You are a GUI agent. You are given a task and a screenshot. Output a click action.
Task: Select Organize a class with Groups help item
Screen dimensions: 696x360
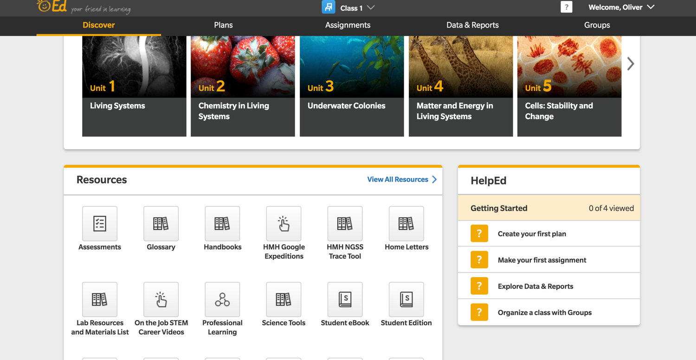pos(544,313)
